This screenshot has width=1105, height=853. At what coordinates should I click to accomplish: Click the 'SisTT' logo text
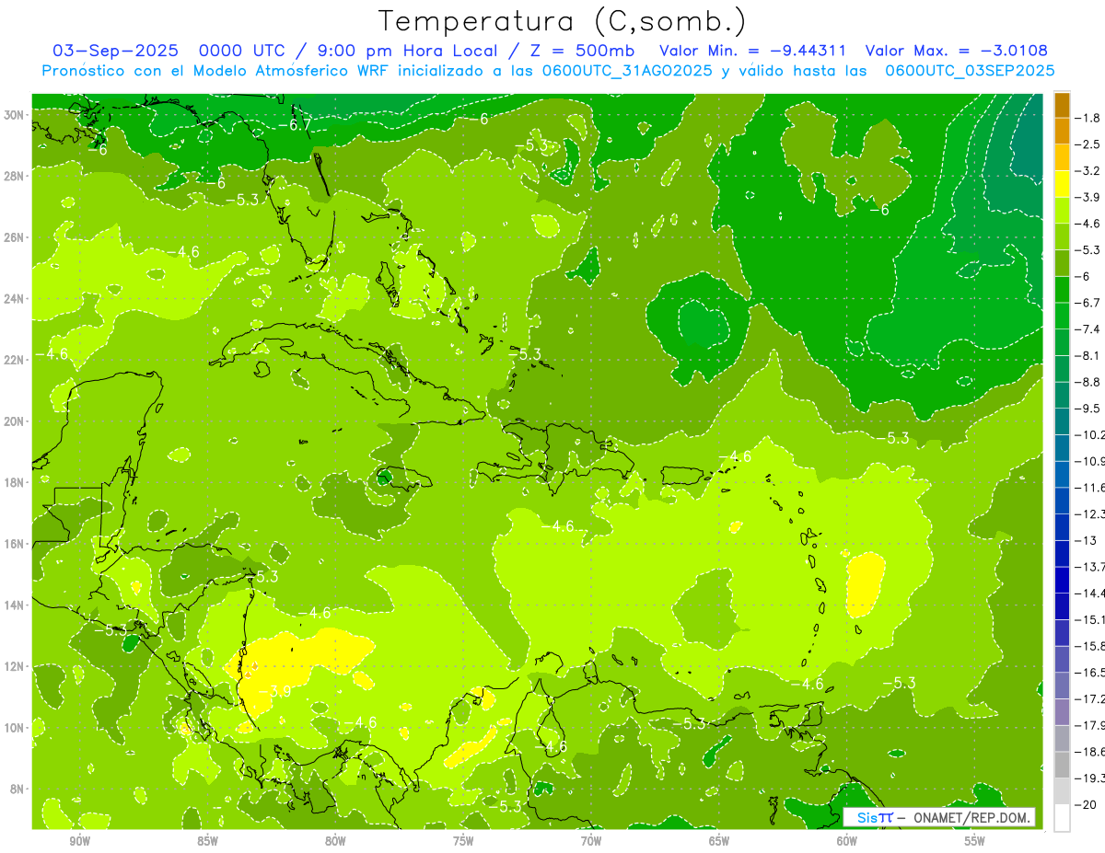874,817
